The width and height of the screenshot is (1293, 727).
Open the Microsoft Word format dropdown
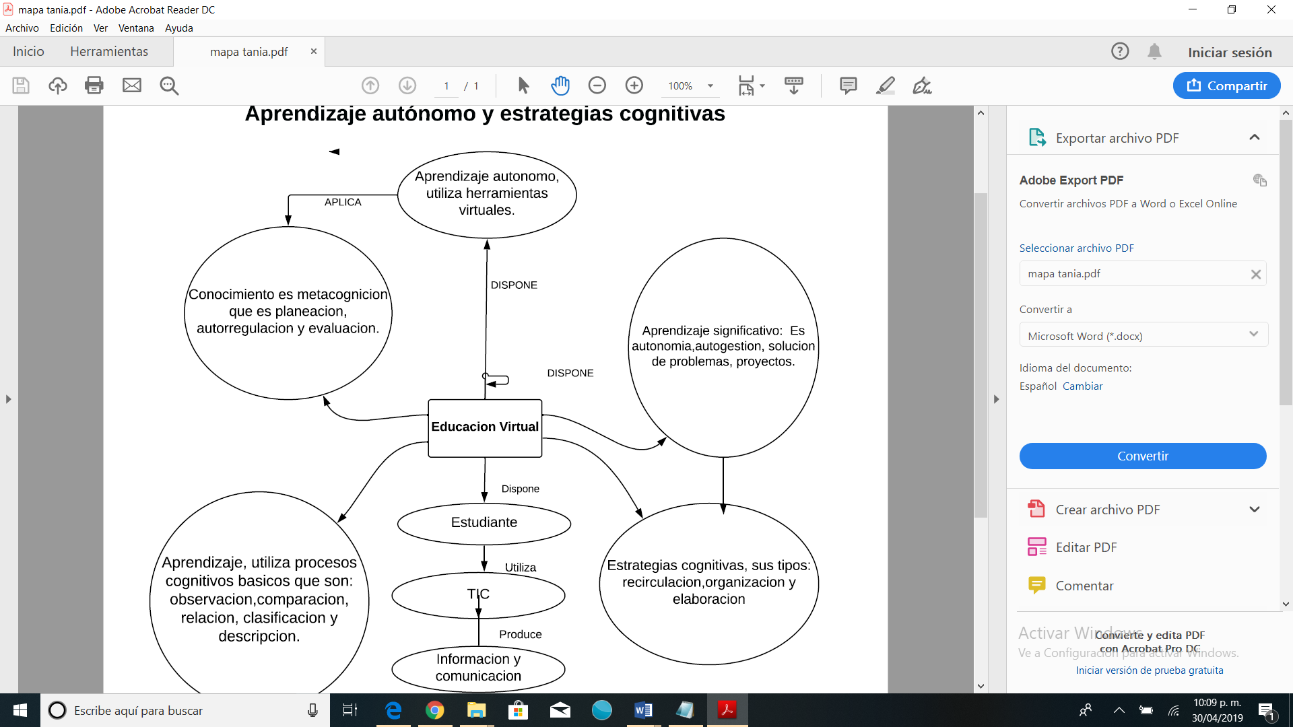[x=1143, y=335]
